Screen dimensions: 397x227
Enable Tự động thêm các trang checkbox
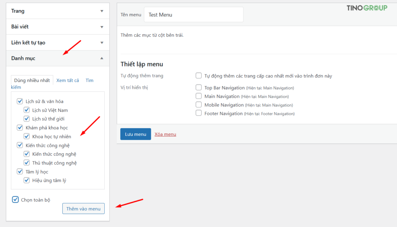198,76
